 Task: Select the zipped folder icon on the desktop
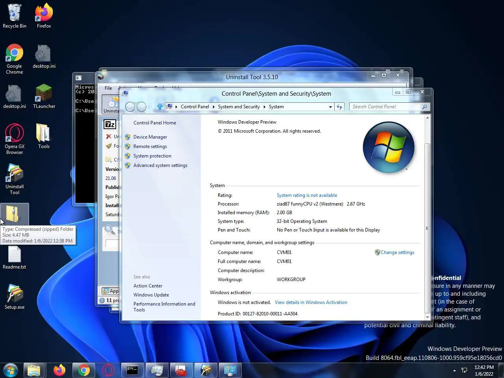point(14,214)
